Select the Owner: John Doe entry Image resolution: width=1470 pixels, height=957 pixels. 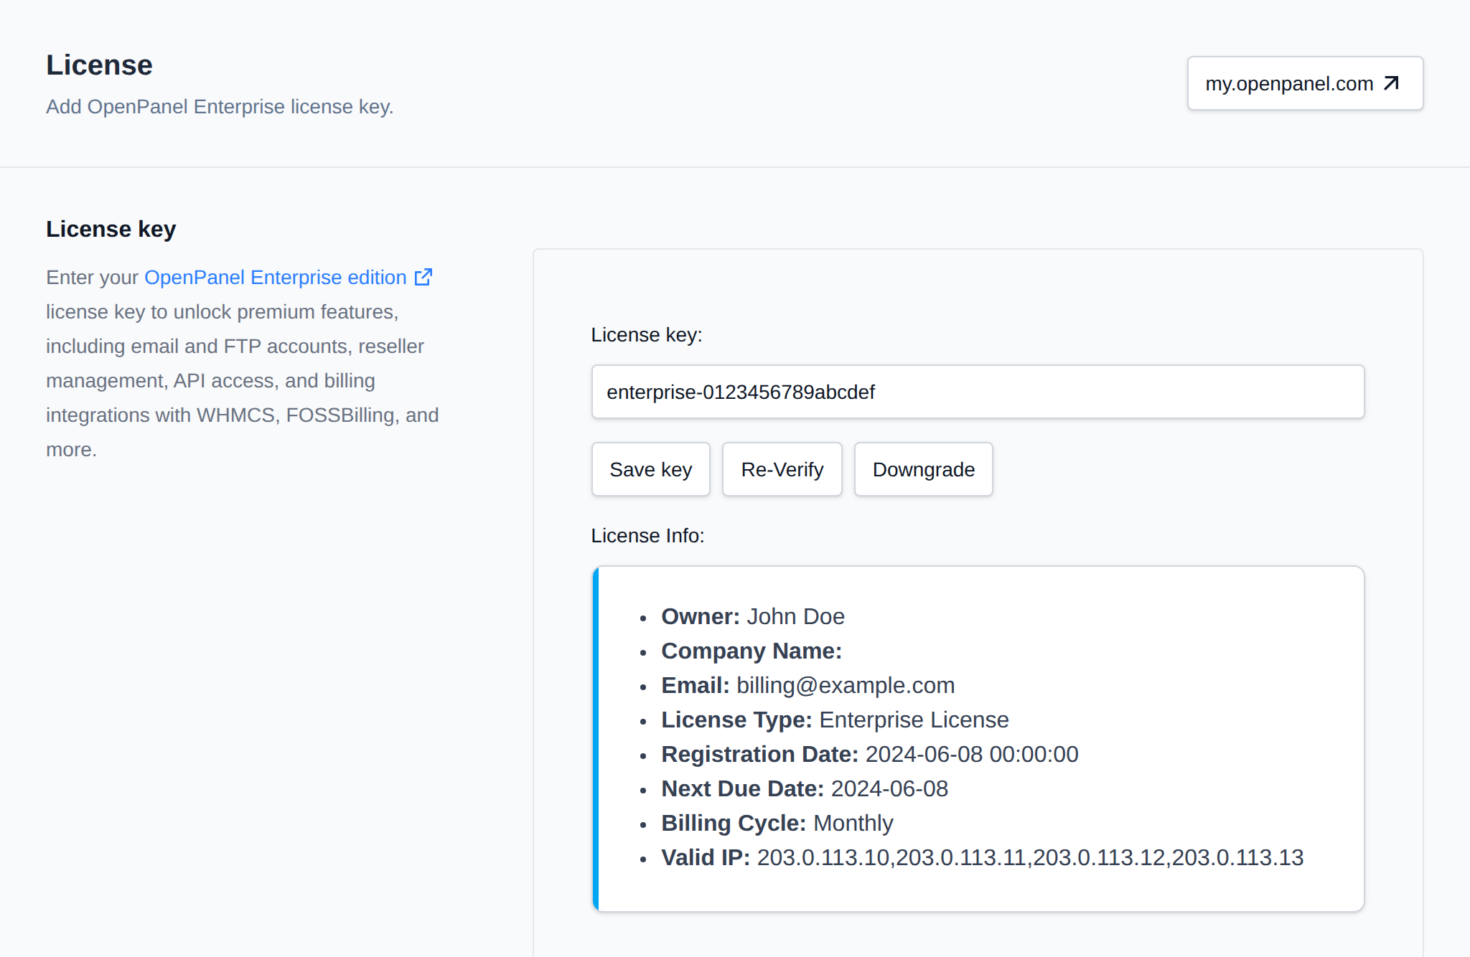[x=753, y=616]
